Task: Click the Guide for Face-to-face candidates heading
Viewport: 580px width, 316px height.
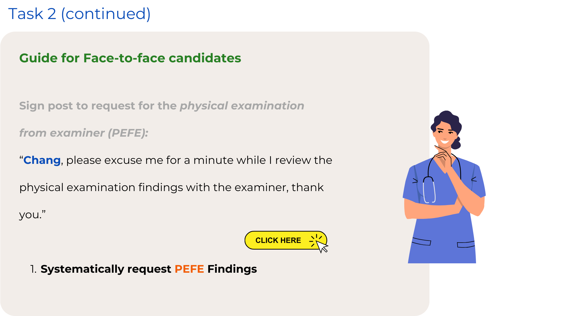Action: (130, 58)
